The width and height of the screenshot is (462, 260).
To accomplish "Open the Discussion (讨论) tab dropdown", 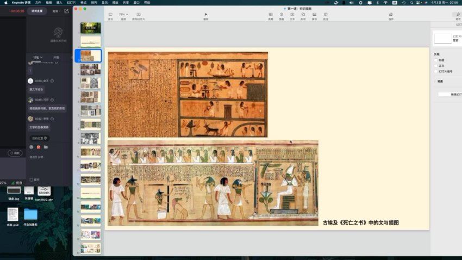I will (38, 57).
